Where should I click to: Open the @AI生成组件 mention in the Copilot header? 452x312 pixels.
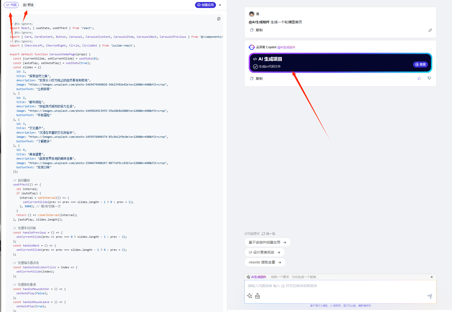click(286, 47)
